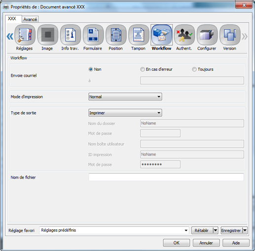Select the Formulaire icon

[x=93, y=34]
